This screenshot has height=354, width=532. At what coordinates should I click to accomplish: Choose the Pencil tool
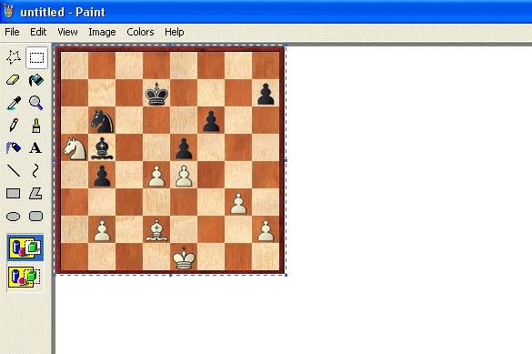click(x=14, y=126)
